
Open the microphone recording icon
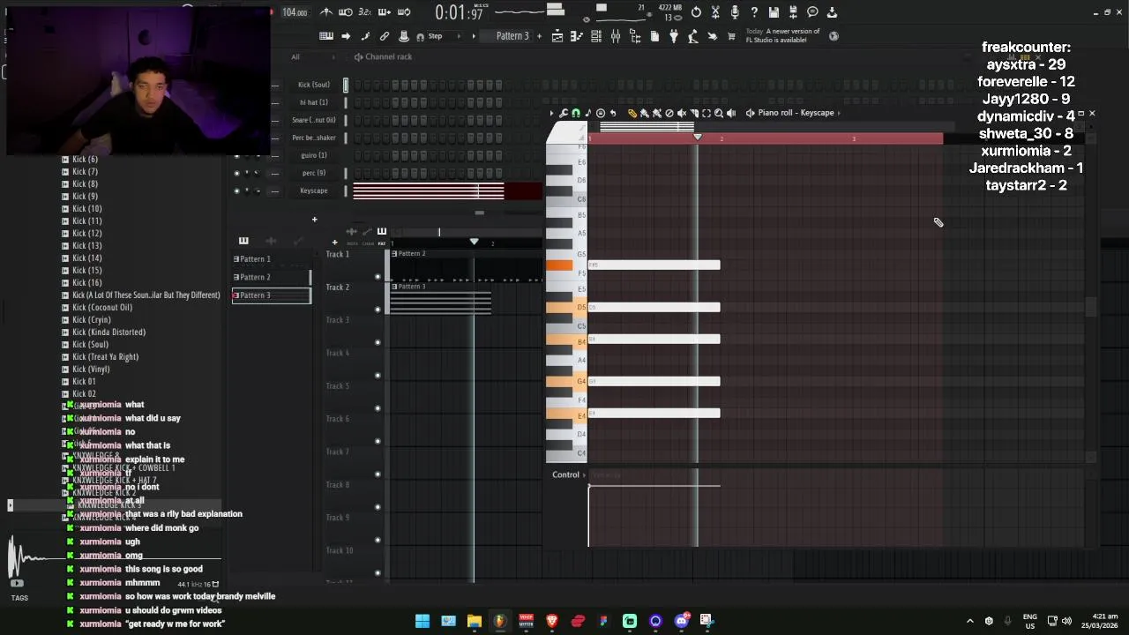735,12
